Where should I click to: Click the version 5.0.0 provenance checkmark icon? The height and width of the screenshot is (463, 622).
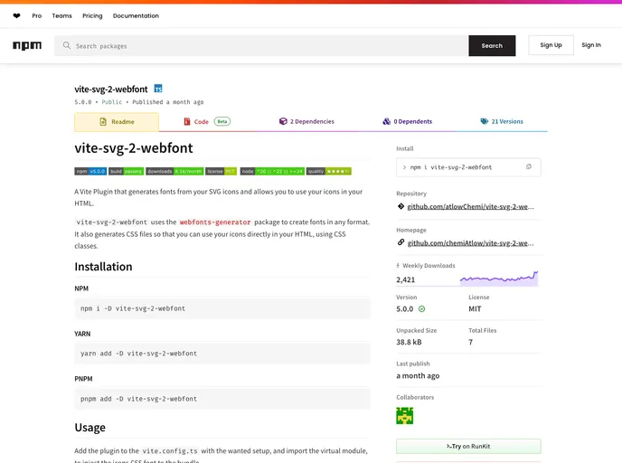click(x=421, y=309)
